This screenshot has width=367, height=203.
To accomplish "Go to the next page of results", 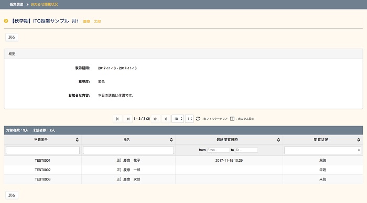I will click(x=155, y=119).
